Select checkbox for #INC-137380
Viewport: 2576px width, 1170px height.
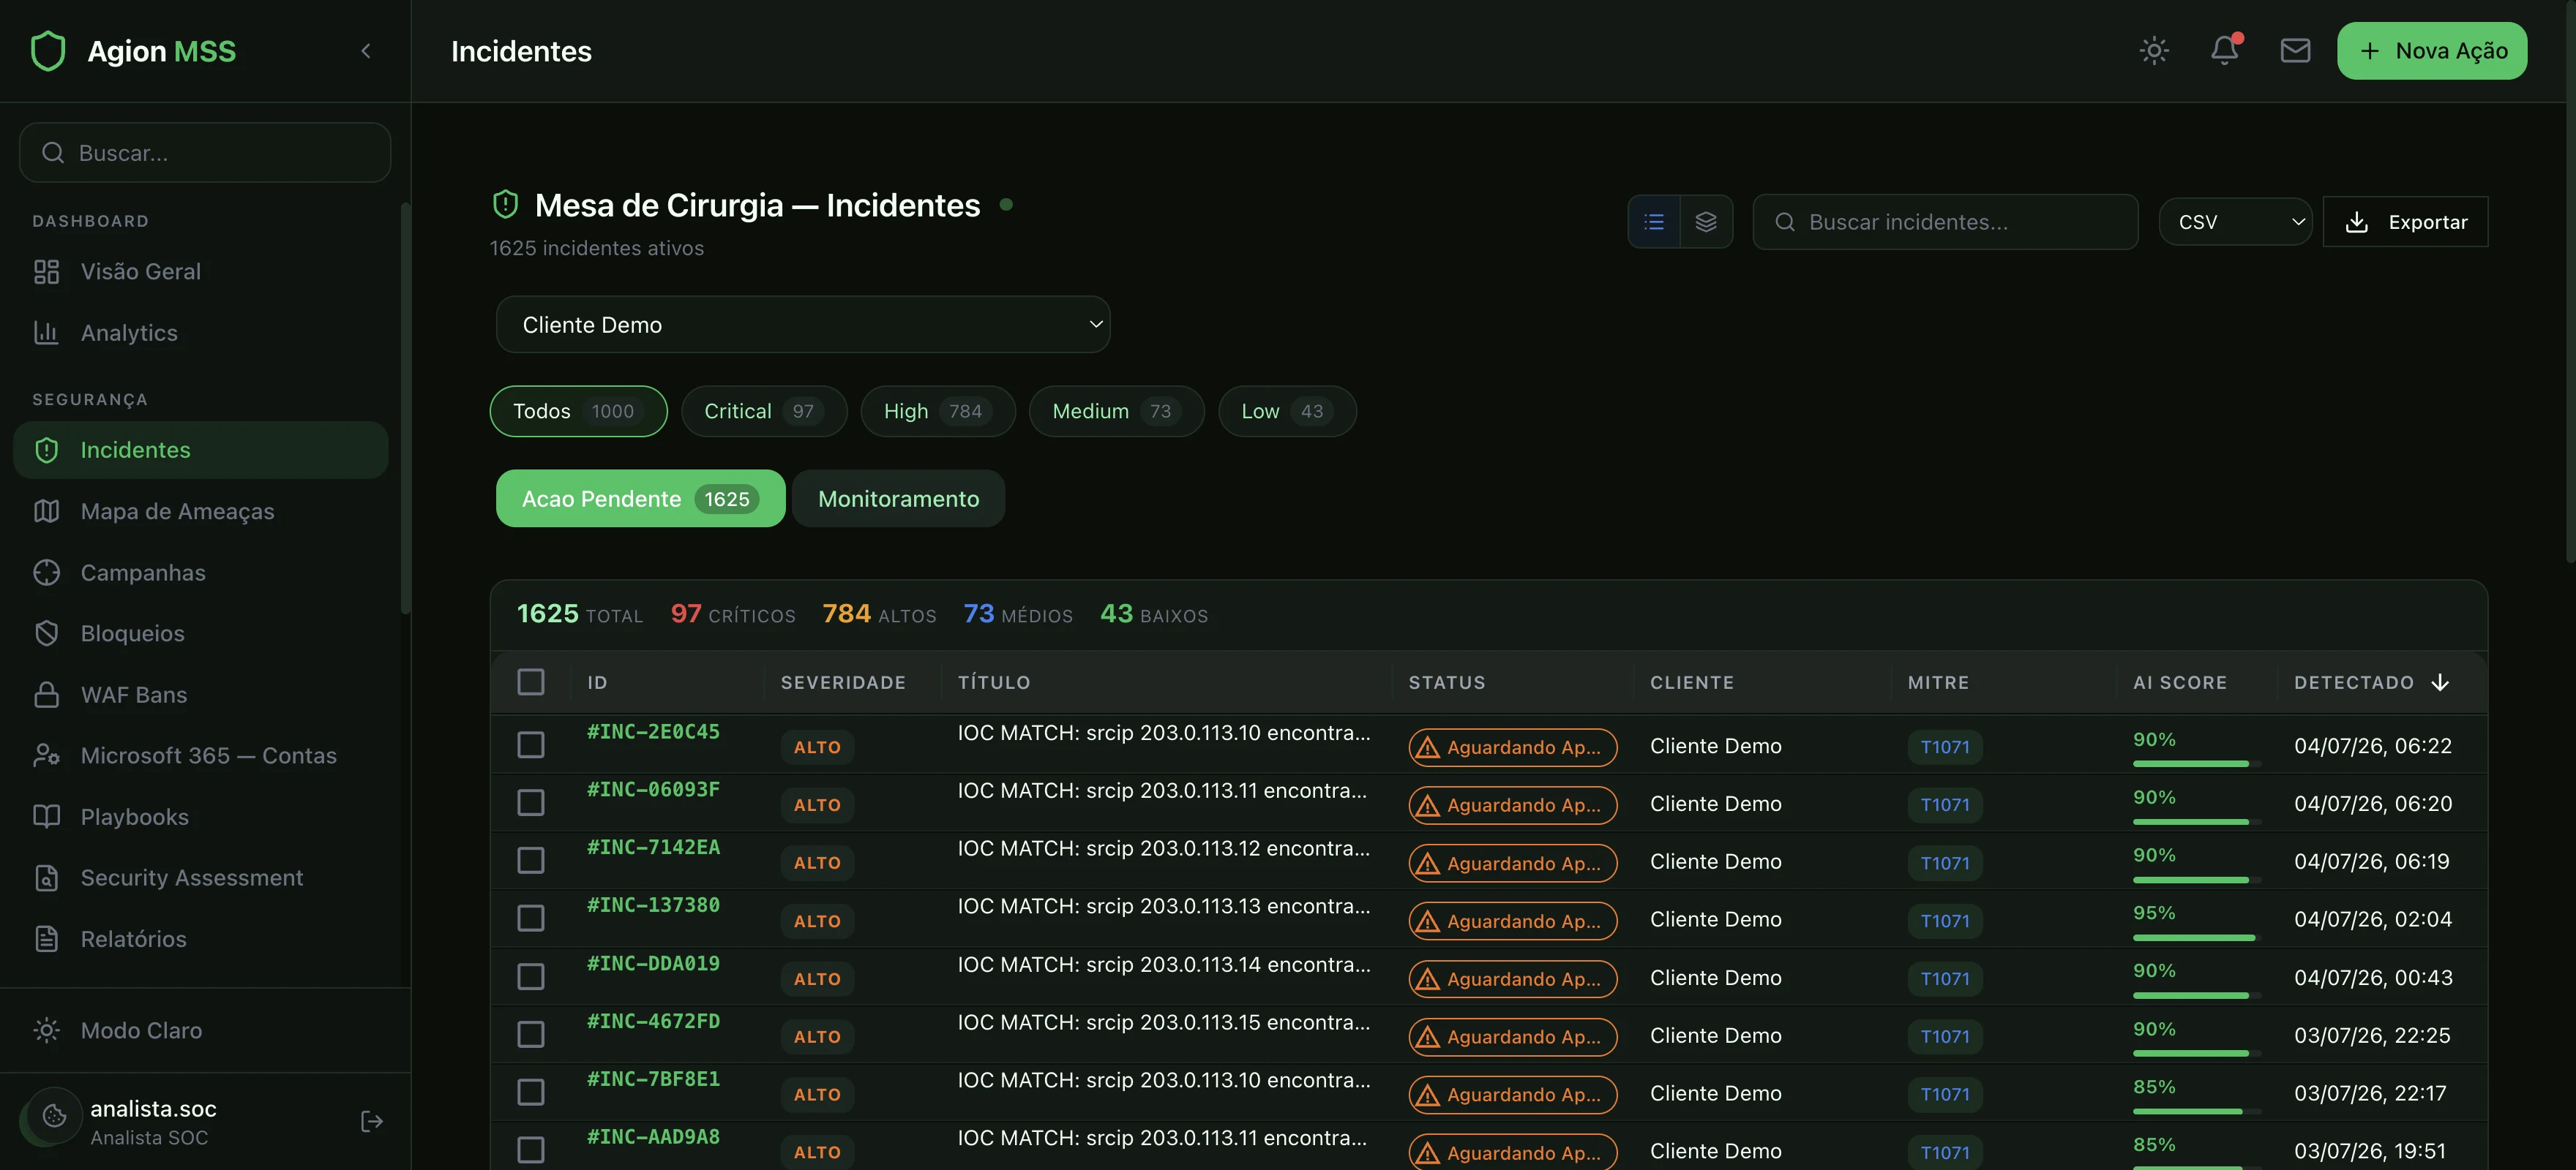(531, 919)
